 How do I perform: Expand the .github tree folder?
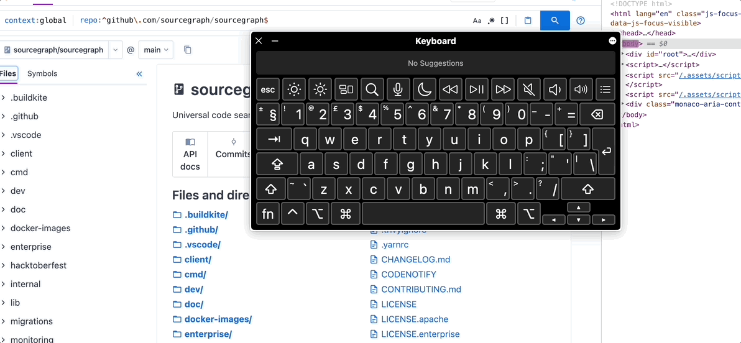3,116
